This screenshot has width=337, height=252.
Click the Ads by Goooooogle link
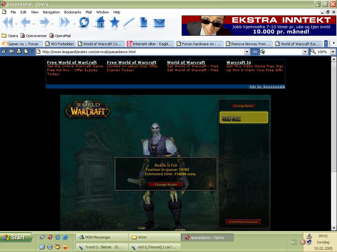coord(267,86)
